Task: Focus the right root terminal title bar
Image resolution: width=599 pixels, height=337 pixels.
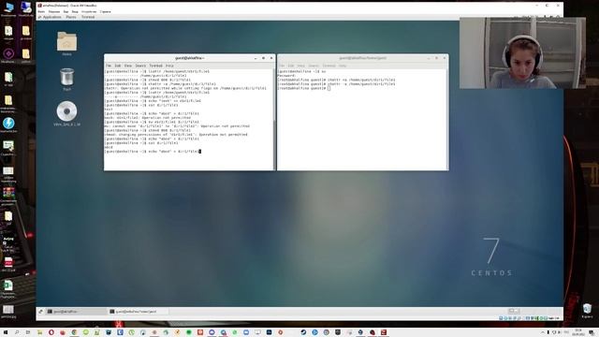Action: tap(363, 58)
